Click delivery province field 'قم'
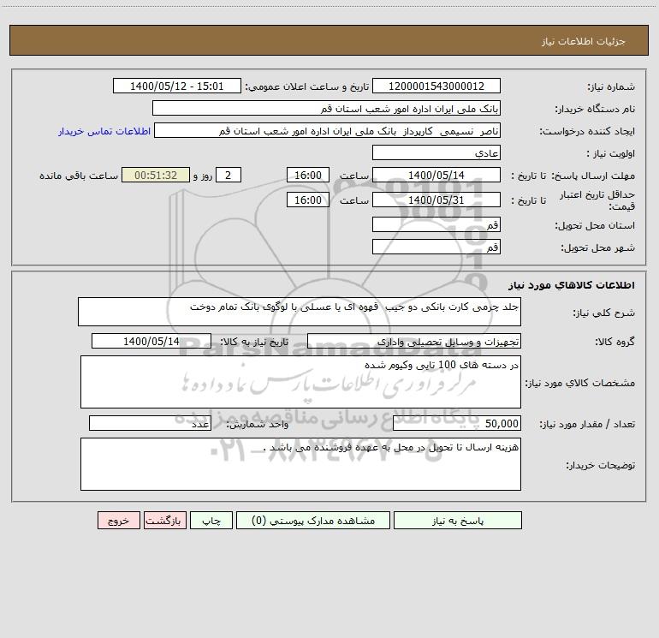Screen dimensions: 659x638 tap(436, 224)
